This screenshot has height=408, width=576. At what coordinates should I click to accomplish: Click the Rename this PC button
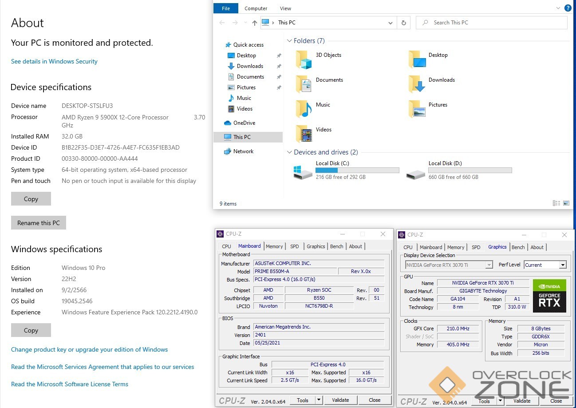coord(39,223)
